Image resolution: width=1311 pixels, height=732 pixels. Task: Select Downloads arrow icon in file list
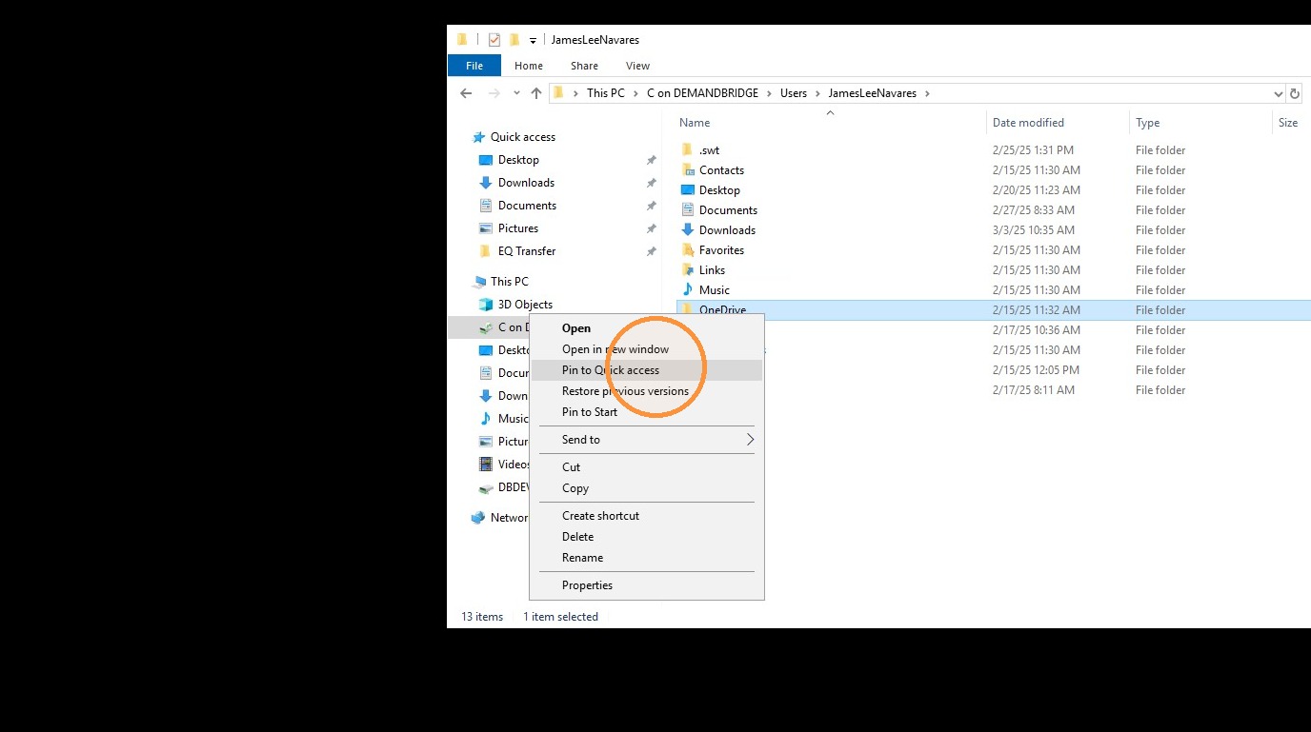click(x=688, y=230)
